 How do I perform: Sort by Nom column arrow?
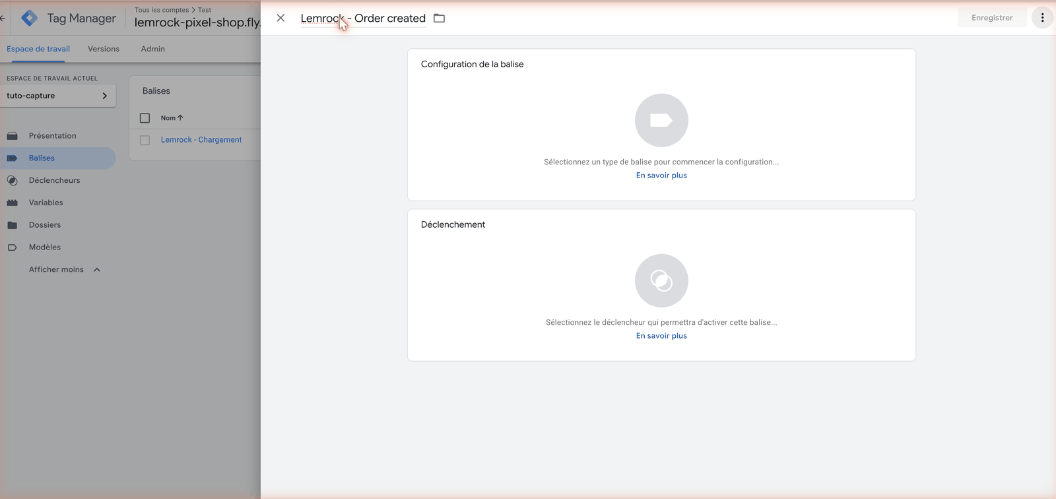coord(180,117)
